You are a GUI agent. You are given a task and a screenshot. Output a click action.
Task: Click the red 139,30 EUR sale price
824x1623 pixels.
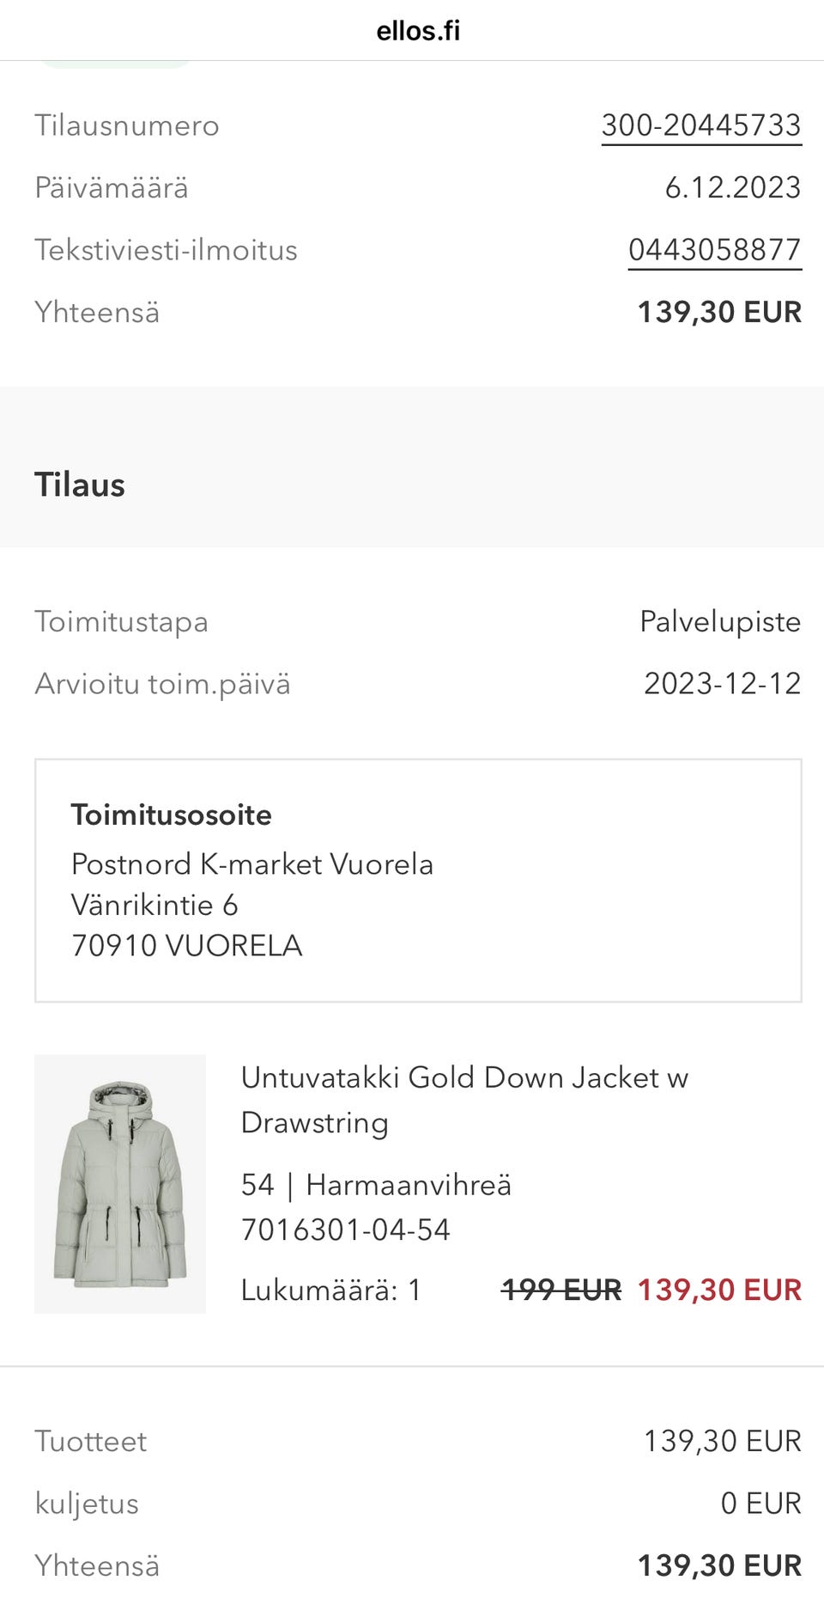(719, 1290)
